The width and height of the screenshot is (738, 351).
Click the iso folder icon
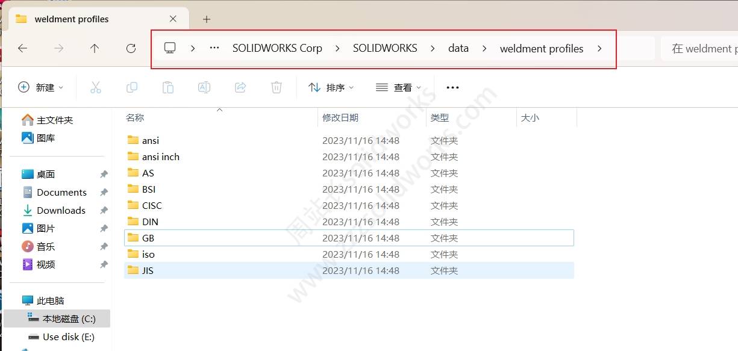pyautogui.click(x=133, y=254)
